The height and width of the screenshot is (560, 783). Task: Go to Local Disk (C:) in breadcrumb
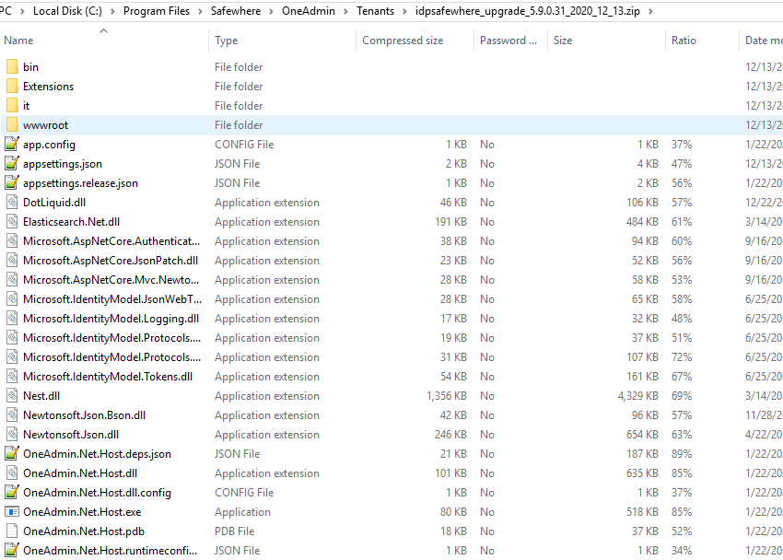pyautogui.click(x=67, y=11)
